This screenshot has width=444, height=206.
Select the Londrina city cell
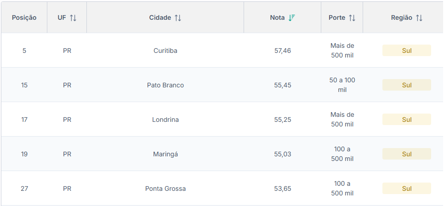165,120
